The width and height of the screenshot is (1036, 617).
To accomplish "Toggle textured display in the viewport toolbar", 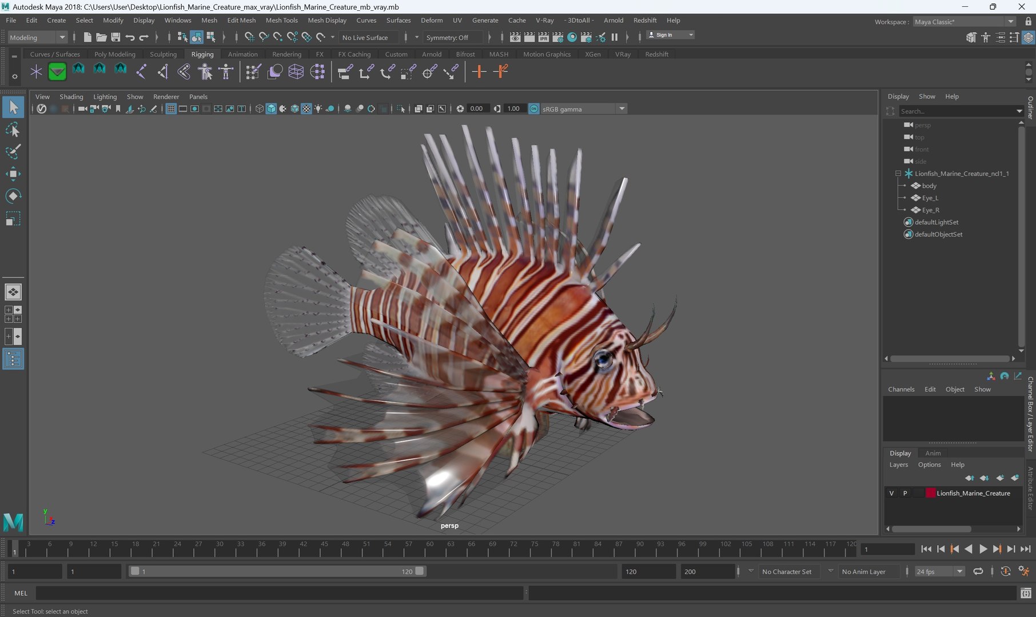I will point(306,109).
